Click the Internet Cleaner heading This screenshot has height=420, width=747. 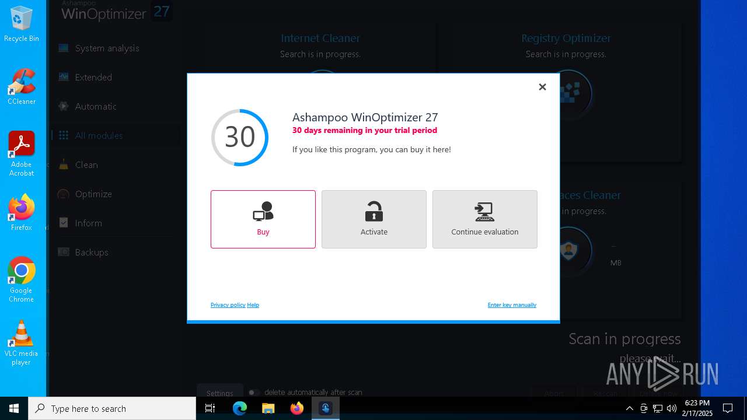[x=320, y=38]
